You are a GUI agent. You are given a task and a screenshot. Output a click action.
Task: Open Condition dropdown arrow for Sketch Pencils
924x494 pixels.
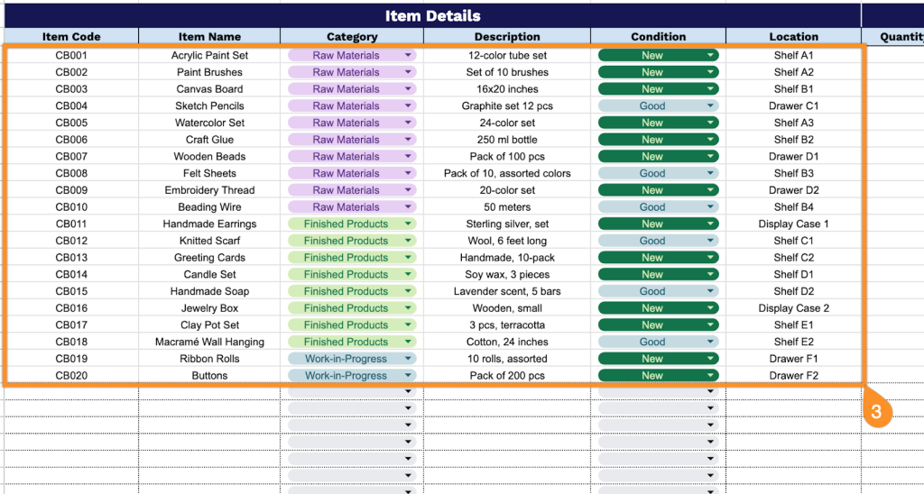click(711, 106)
